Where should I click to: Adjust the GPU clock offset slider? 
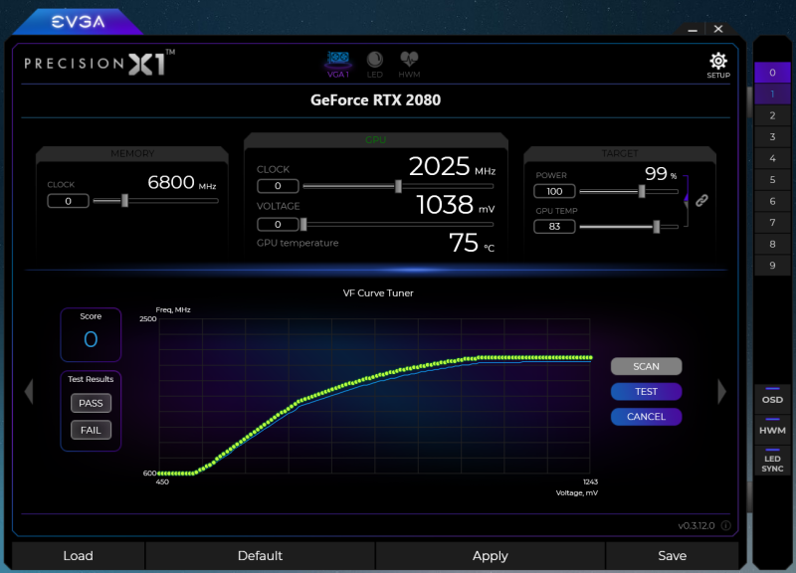[x=398, y=186]
